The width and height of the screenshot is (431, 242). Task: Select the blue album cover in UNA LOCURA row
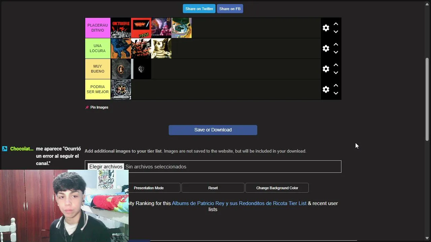pyautogui.click(x=121, y=48)
